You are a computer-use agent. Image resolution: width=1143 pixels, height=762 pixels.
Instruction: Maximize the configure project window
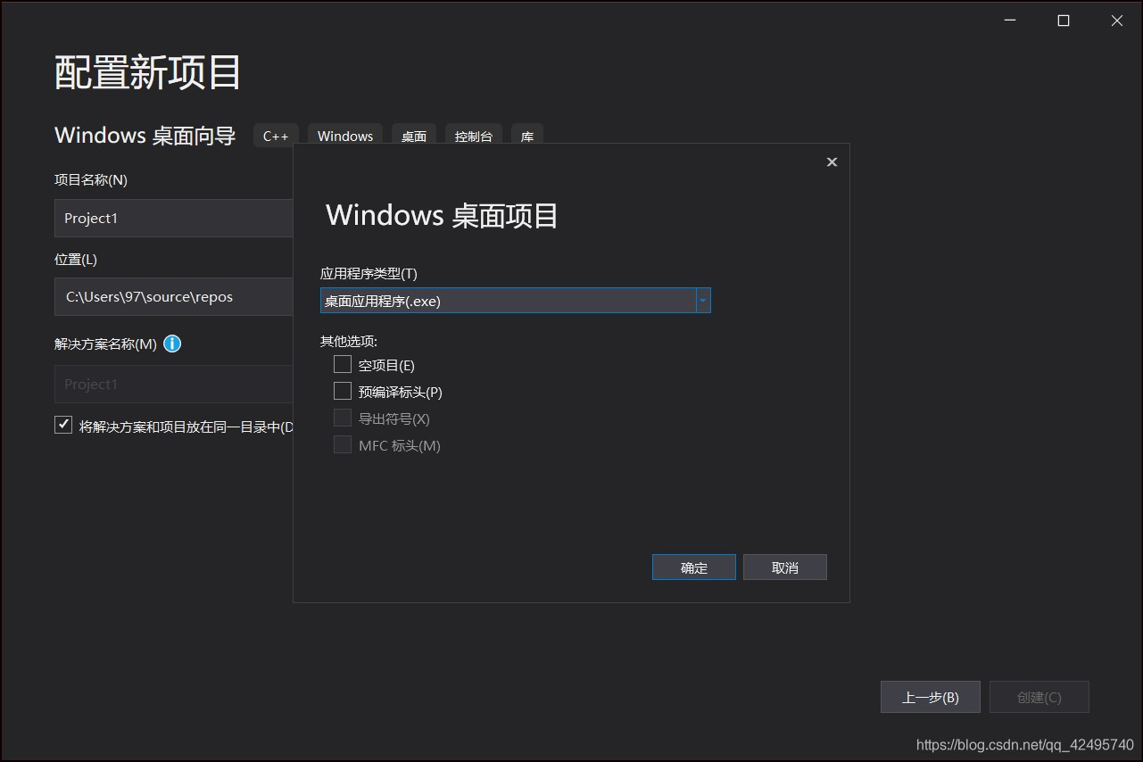[x=1064, y=21]
